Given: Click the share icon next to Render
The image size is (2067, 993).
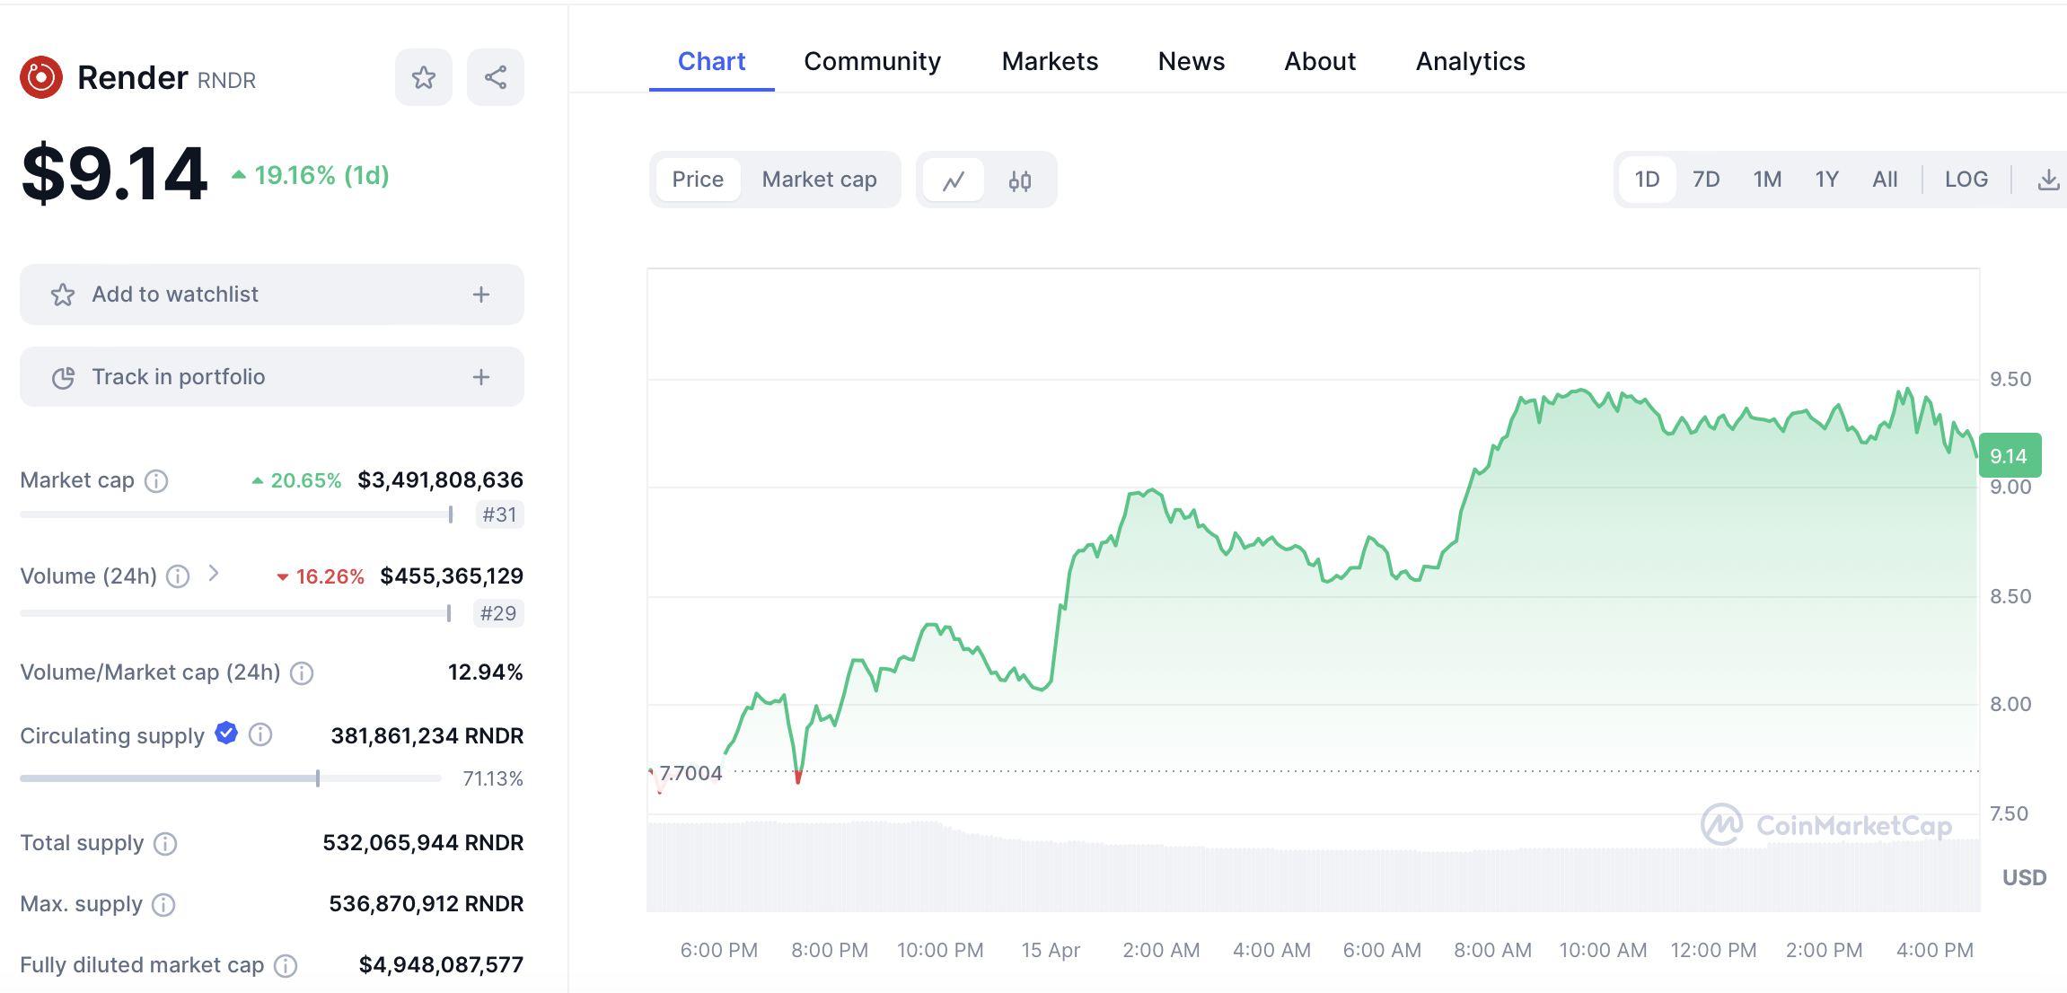Looking at the screenshot, I should pyautogui.click(x=496, y=78).
